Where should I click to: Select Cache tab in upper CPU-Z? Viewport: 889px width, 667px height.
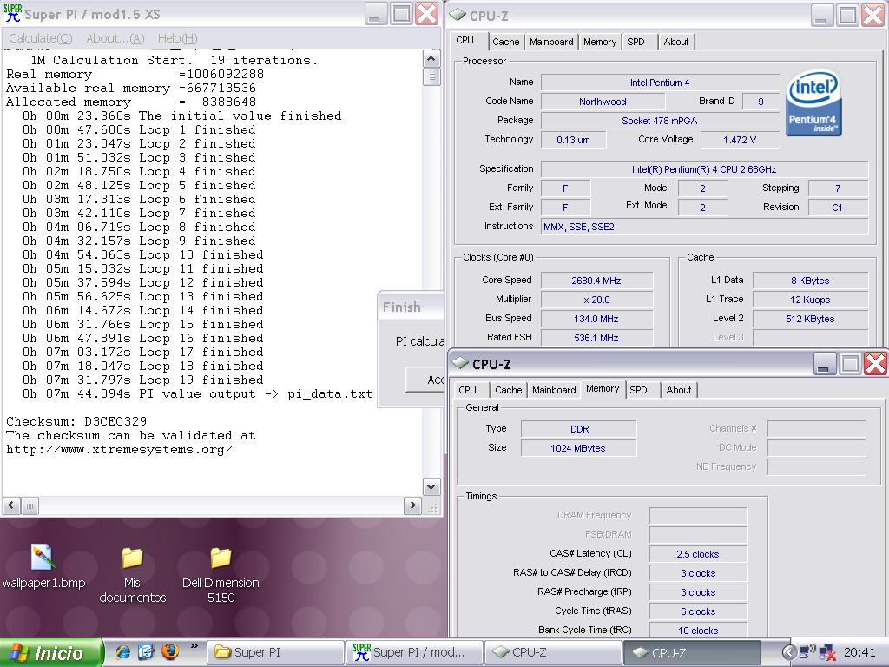point(506,42)
